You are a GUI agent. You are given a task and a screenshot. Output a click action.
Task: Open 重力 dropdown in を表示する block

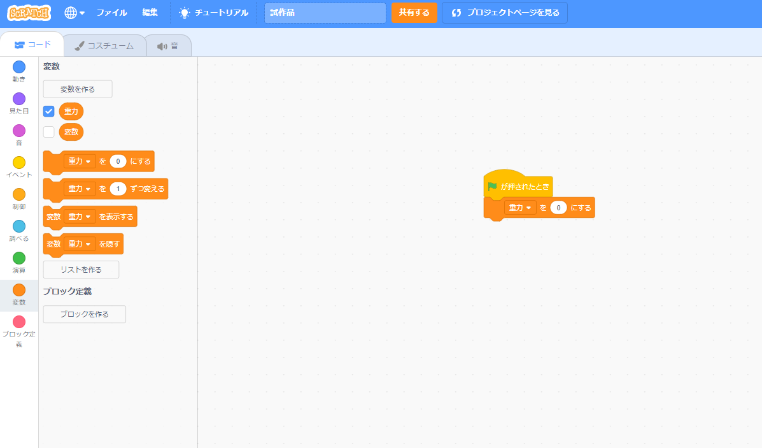[x=80, y=217]
